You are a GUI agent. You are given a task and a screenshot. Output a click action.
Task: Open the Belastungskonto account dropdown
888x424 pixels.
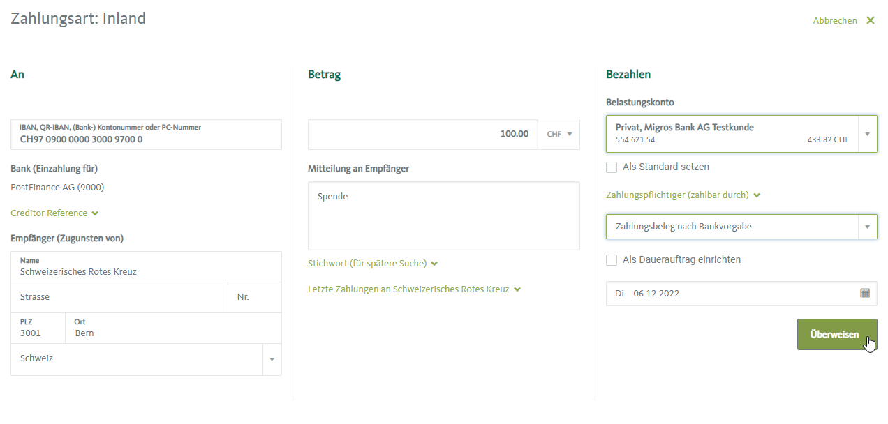(x=867, y=134)
